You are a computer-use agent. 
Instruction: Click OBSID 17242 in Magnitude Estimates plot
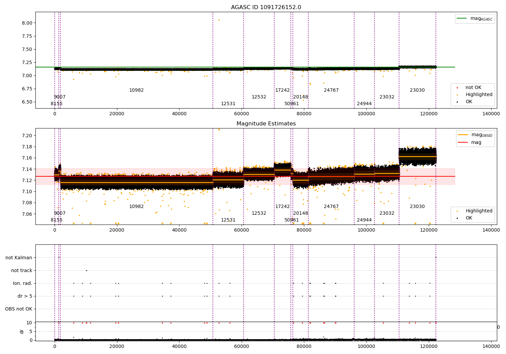pyautogui.click(x=282, y=206)
